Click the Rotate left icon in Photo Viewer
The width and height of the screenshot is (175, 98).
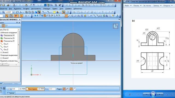[x=167, y=94]
